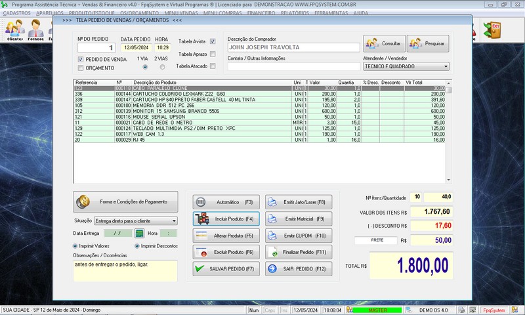
Task: Select row MOUSE SERIAL UPSON
Action: 259,117
